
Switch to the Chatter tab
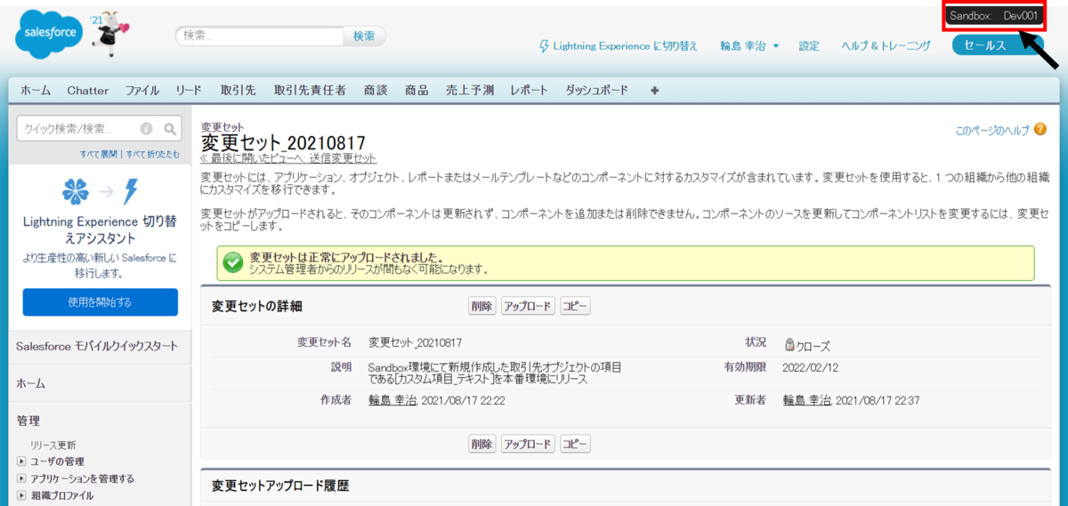88,91
